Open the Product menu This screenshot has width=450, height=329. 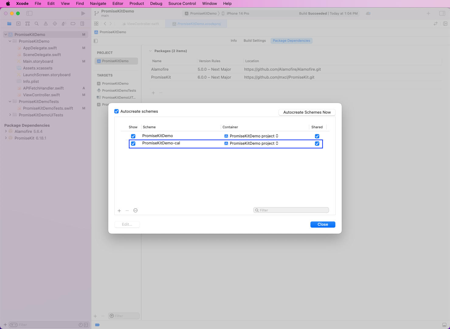coord(137,3)
